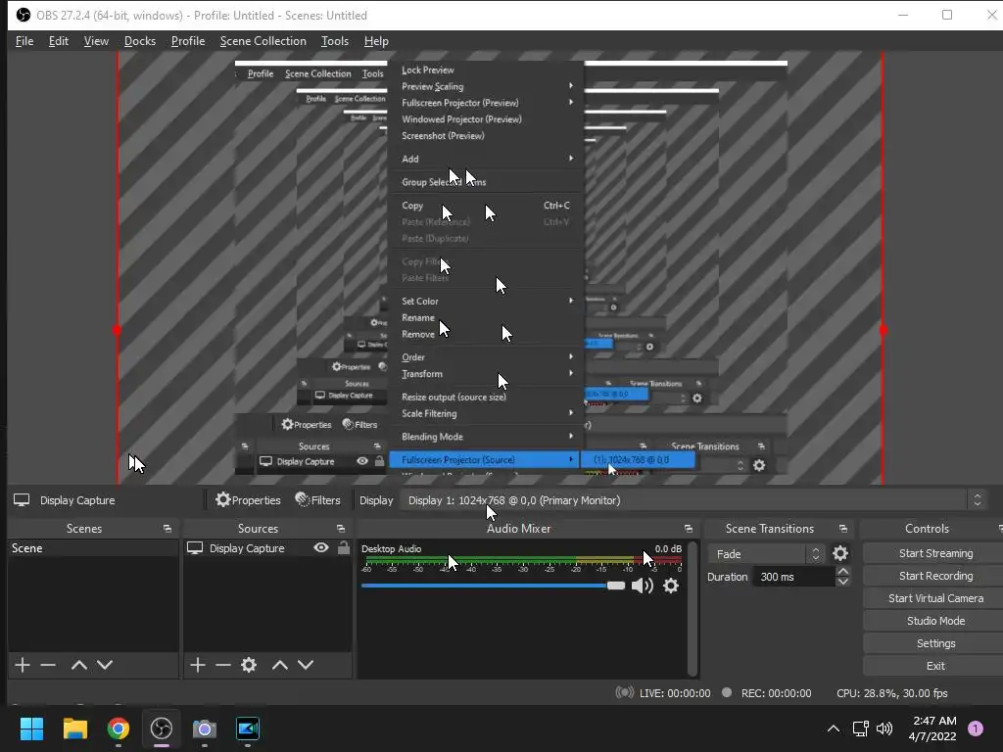1003x752 pixels.
Task: Show hidden tray icons chevron
Action: (834, 728)
